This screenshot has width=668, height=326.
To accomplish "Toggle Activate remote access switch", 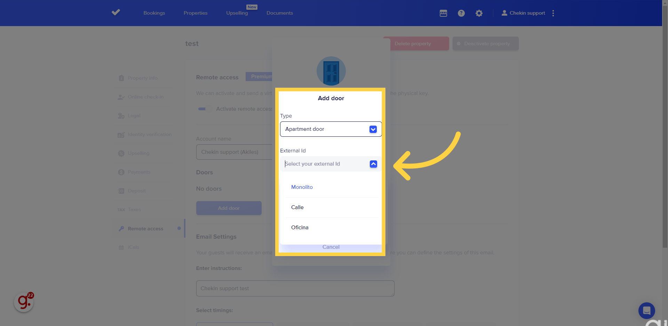I will (x=204, y=109).
